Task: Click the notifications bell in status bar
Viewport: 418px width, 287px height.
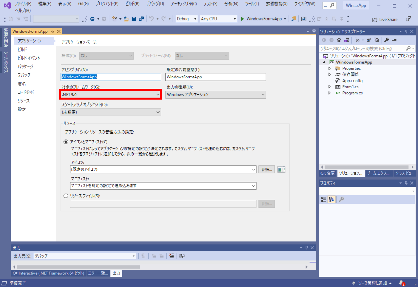Action: coord(402,283)
